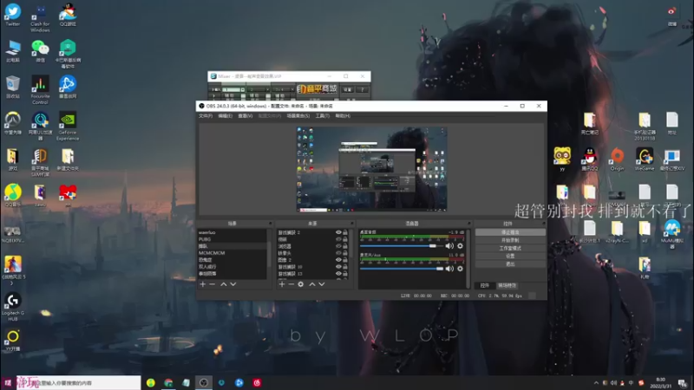Viewport: 694px width, 390px height.
Task: Open 查看(V) menu in OBS
Action: [246, 116]
